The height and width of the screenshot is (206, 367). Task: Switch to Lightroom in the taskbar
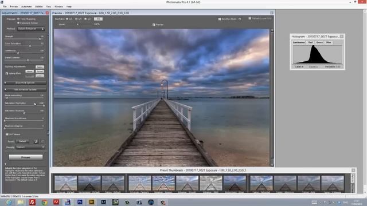[x=103, y=202]
